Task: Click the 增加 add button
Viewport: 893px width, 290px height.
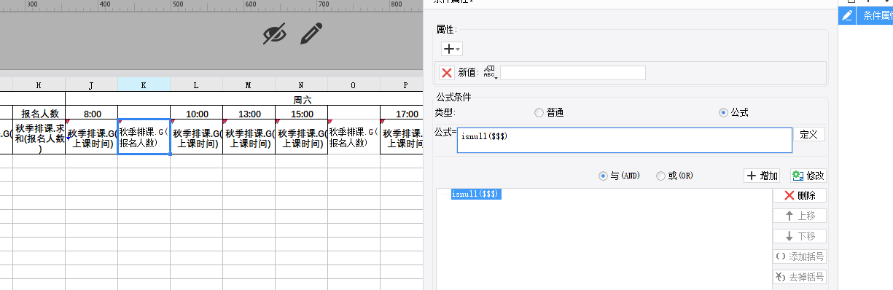Action: 762,176
